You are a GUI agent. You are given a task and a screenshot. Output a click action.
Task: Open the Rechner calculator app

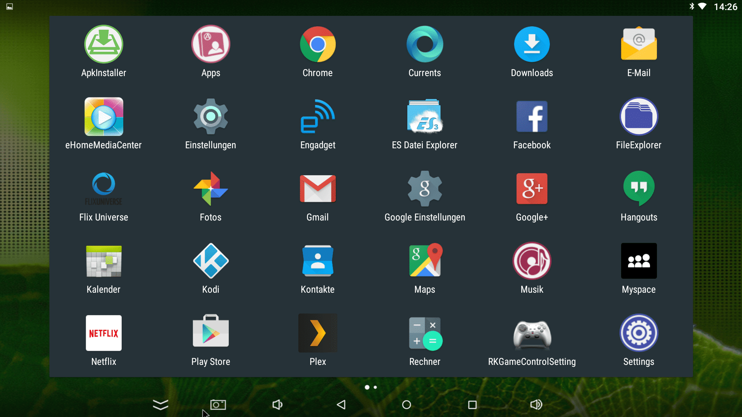(x=425, y=333)
